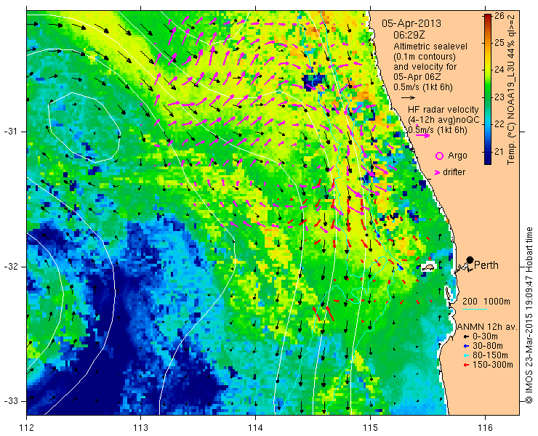Click the time text 06:29Z
Image resolution: width=538 pixels, height=436 pixels.
pos(409,35)
